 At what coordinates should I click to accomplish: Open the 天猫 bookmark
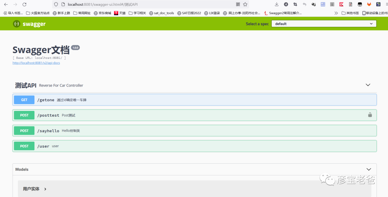(x=120, y=13)
